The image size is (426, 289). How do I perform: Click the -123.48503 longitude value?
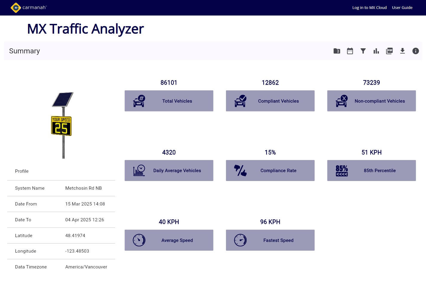(77, 251)
